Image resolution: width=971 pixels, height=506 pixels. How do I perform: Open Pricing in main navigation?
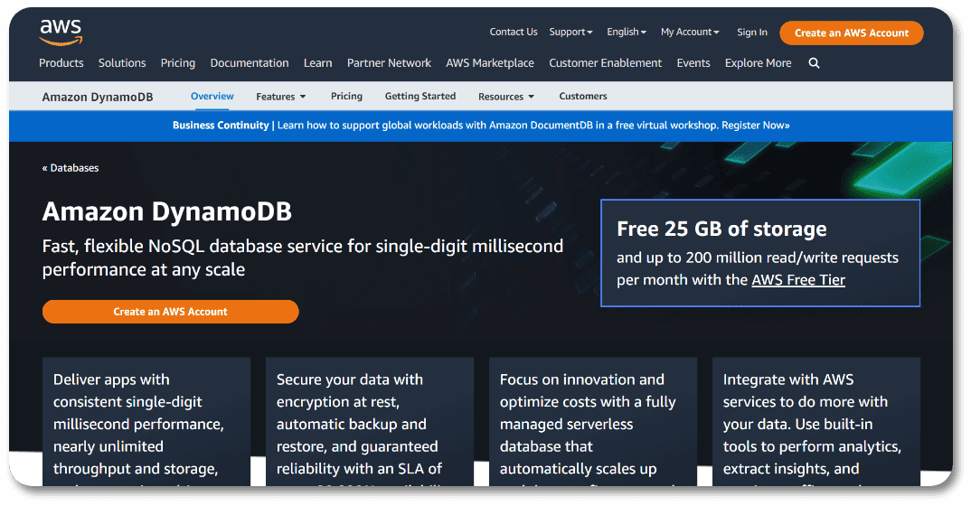click(x=178, y=63)
